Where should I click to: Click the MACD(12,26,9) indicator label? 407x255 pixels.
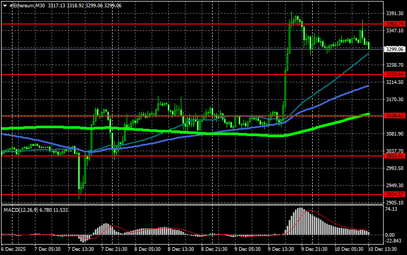21,210
